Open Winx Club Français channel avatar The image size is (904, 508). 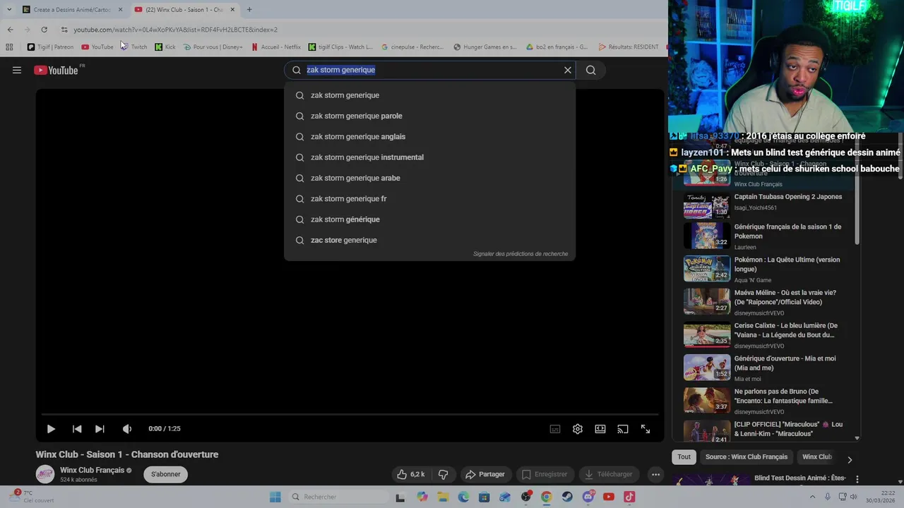click(45, 474)
